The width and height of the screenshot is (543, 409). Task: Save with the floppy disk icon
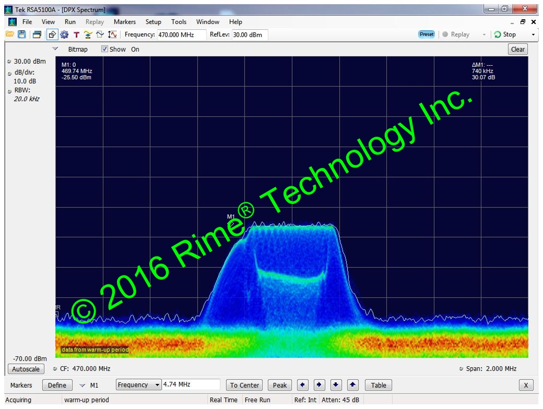coord(22,34)
